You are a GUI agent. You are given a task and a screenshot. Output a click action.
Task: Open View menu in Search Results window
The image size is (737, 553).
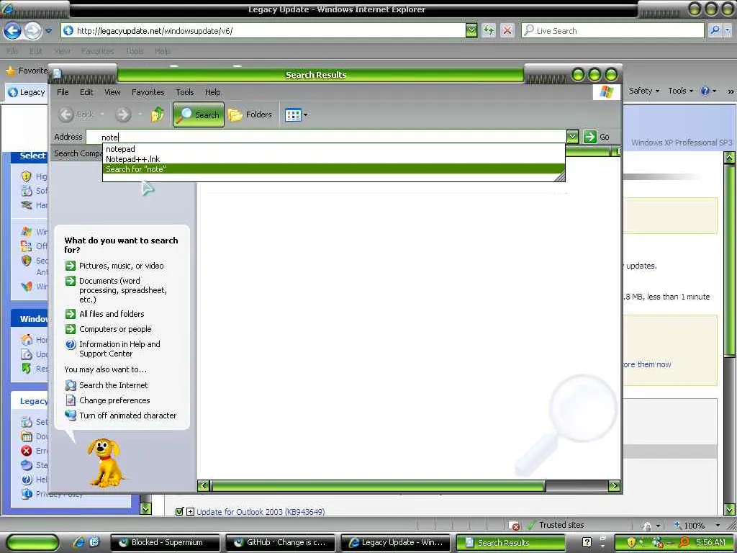(112, 92)
